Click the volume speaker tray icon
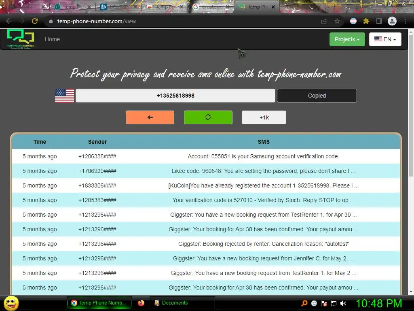 [x=343, y=303]
